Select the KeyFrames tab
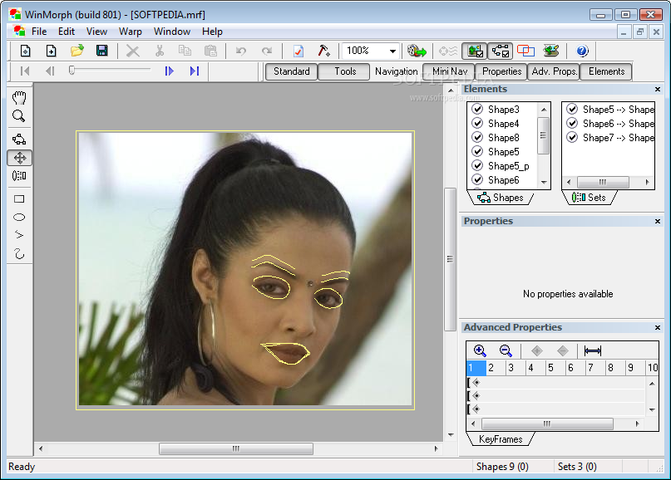Viewport: 671px width, 480px height. click(x=501, y=439)
